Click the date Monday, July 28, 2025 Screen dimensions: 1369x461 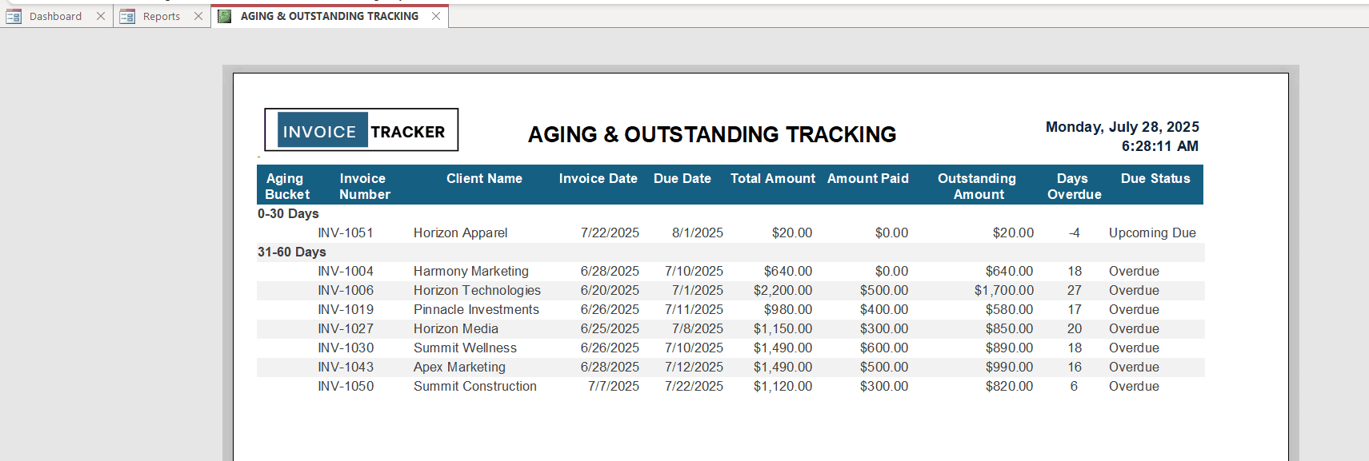click(x=1122, y=127)
